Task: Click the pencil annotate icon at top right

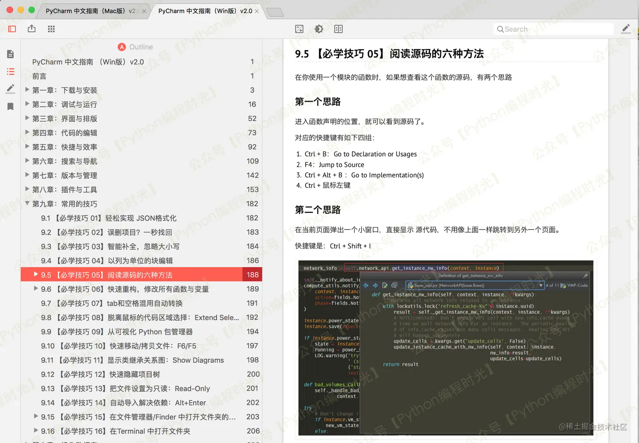Action: (626, 29)
